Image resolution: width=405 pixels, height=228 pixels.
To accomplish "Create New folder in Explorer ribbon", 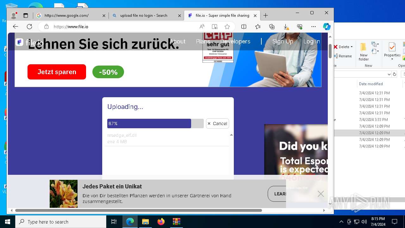I will (364, 52).
